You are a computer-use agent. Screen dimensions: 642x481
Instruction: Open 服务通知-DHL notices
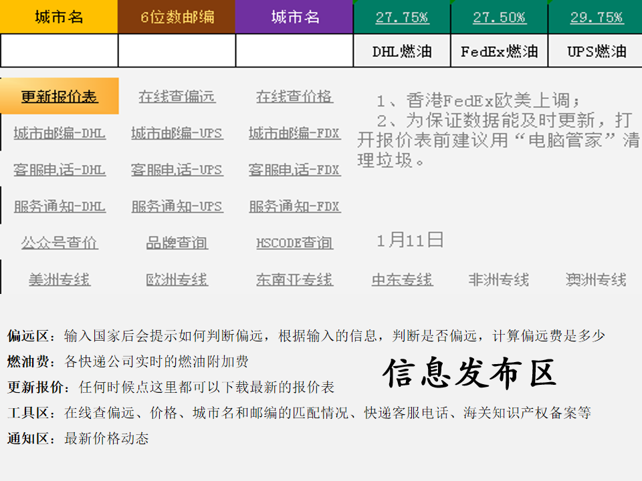coord(60,206)
